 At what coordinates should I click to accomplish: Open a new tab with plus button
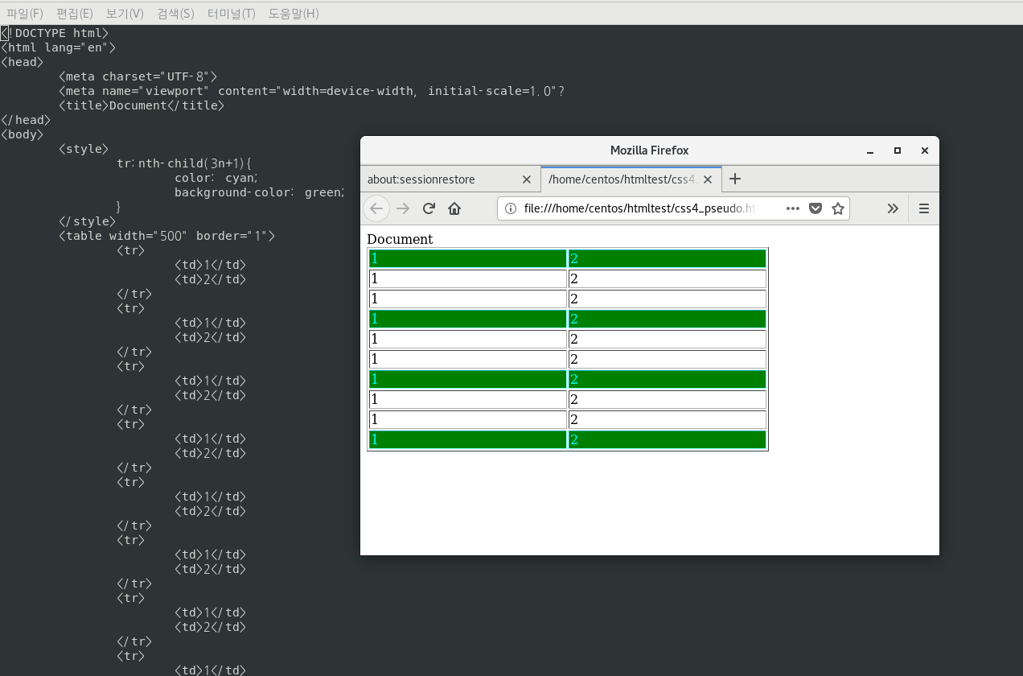pos(735,179)
